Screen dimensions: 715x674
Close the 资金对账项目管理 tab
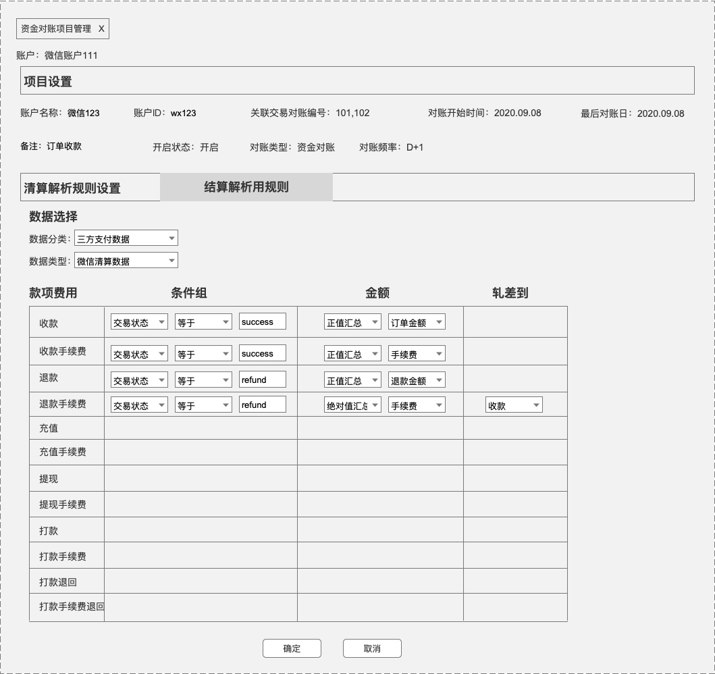tap(101, 28)
